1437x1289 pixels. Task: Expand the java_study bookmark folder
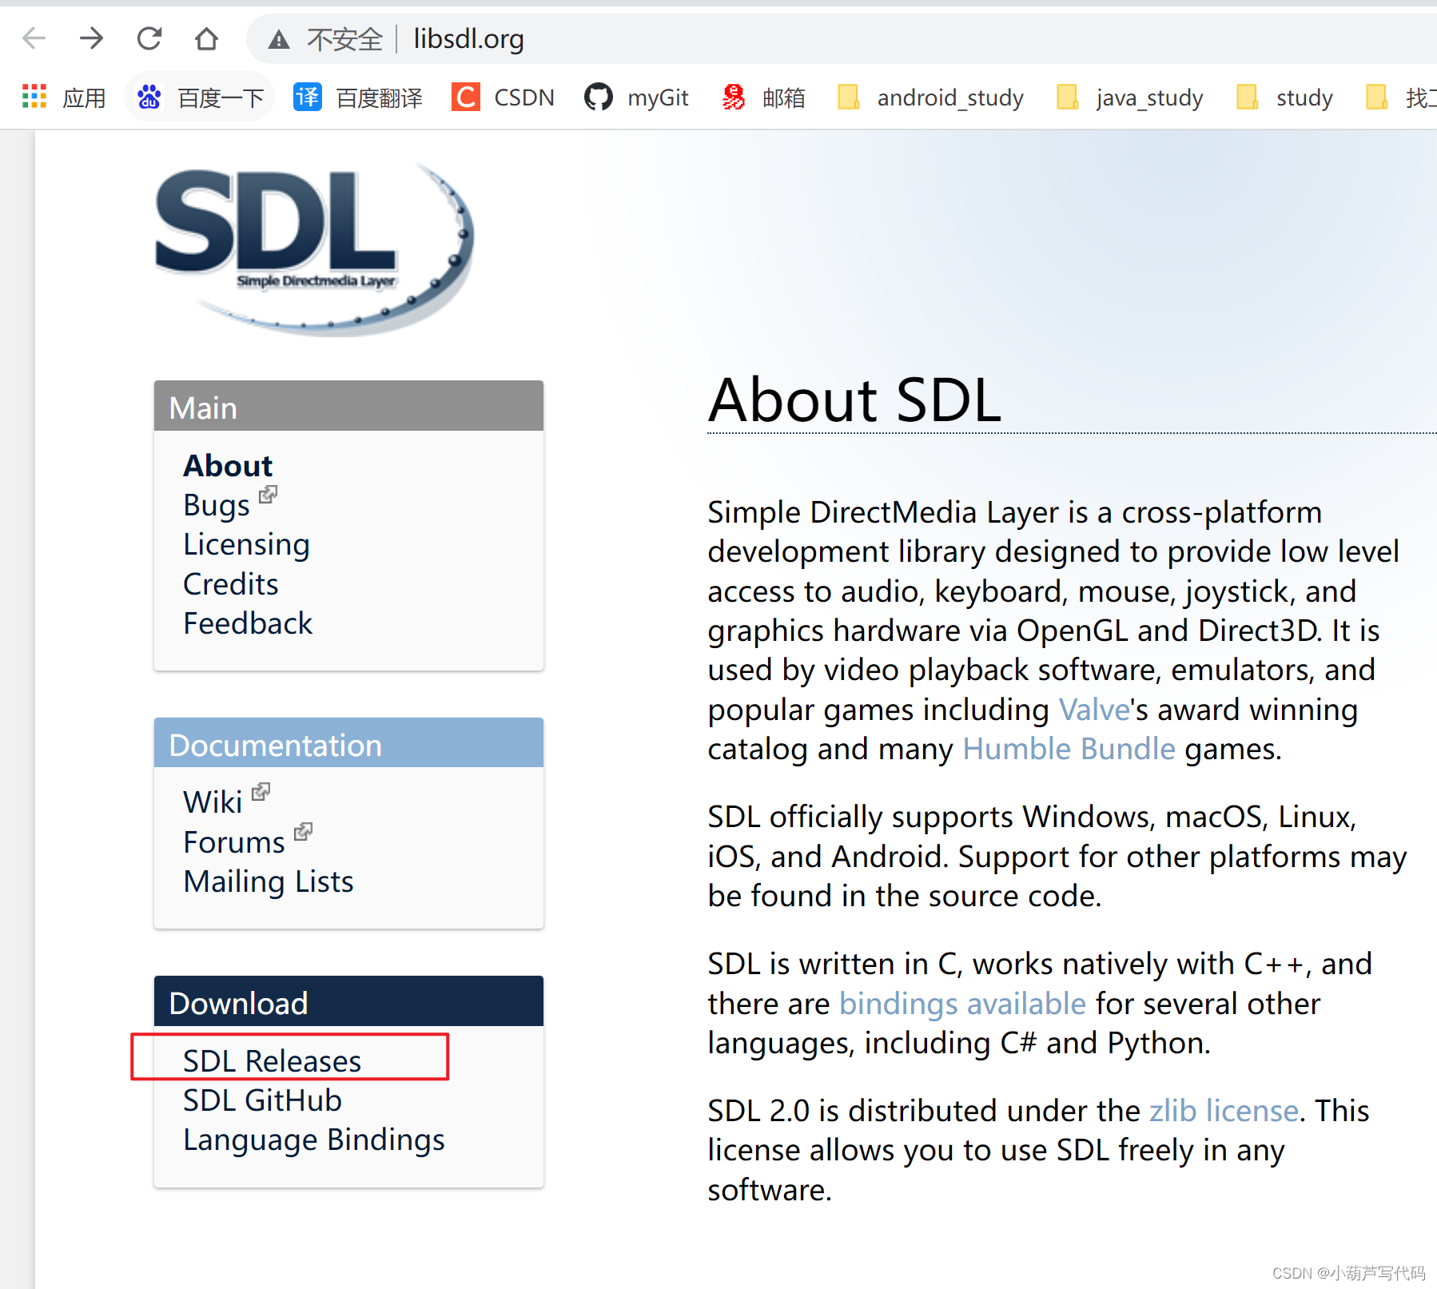coord(1127,97)
